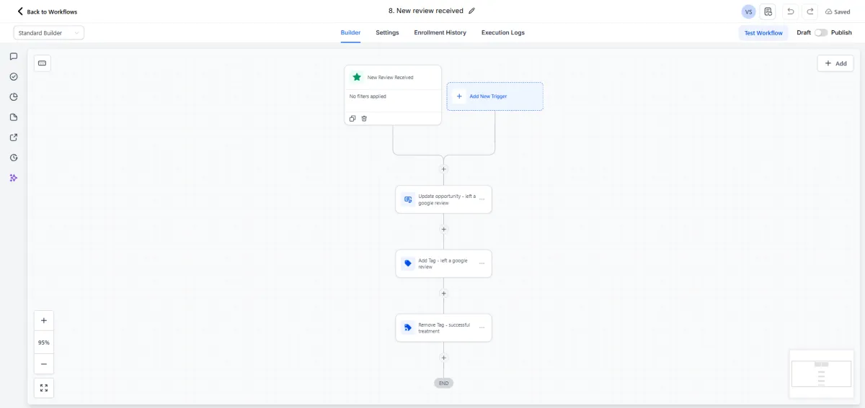
Task: Open options menu on Remove Tag action
Action: 482,328
